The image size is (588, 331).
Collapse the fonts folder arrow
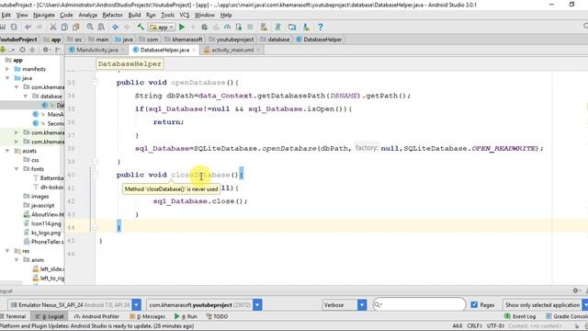coord(17,169)
